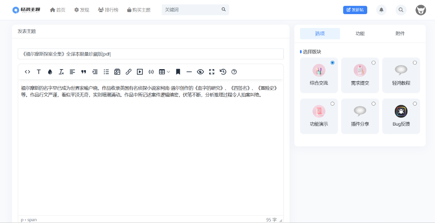Submit keyword search with magnifier icon
Image resolution: width=435 pixels, height=223 pixels.
tap(224, 9)
